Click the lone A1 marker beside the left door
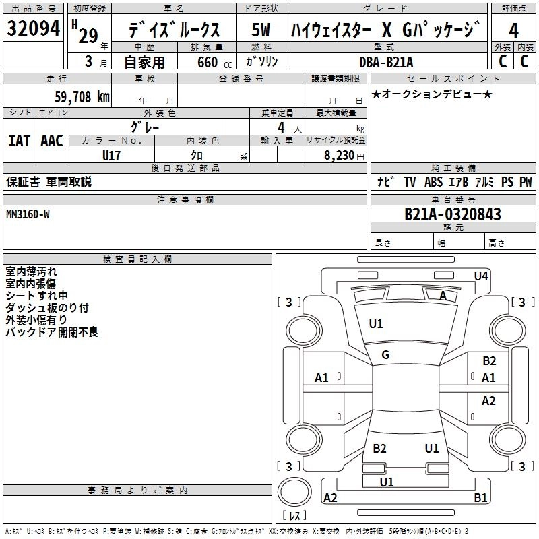 (x=322, y=378)
